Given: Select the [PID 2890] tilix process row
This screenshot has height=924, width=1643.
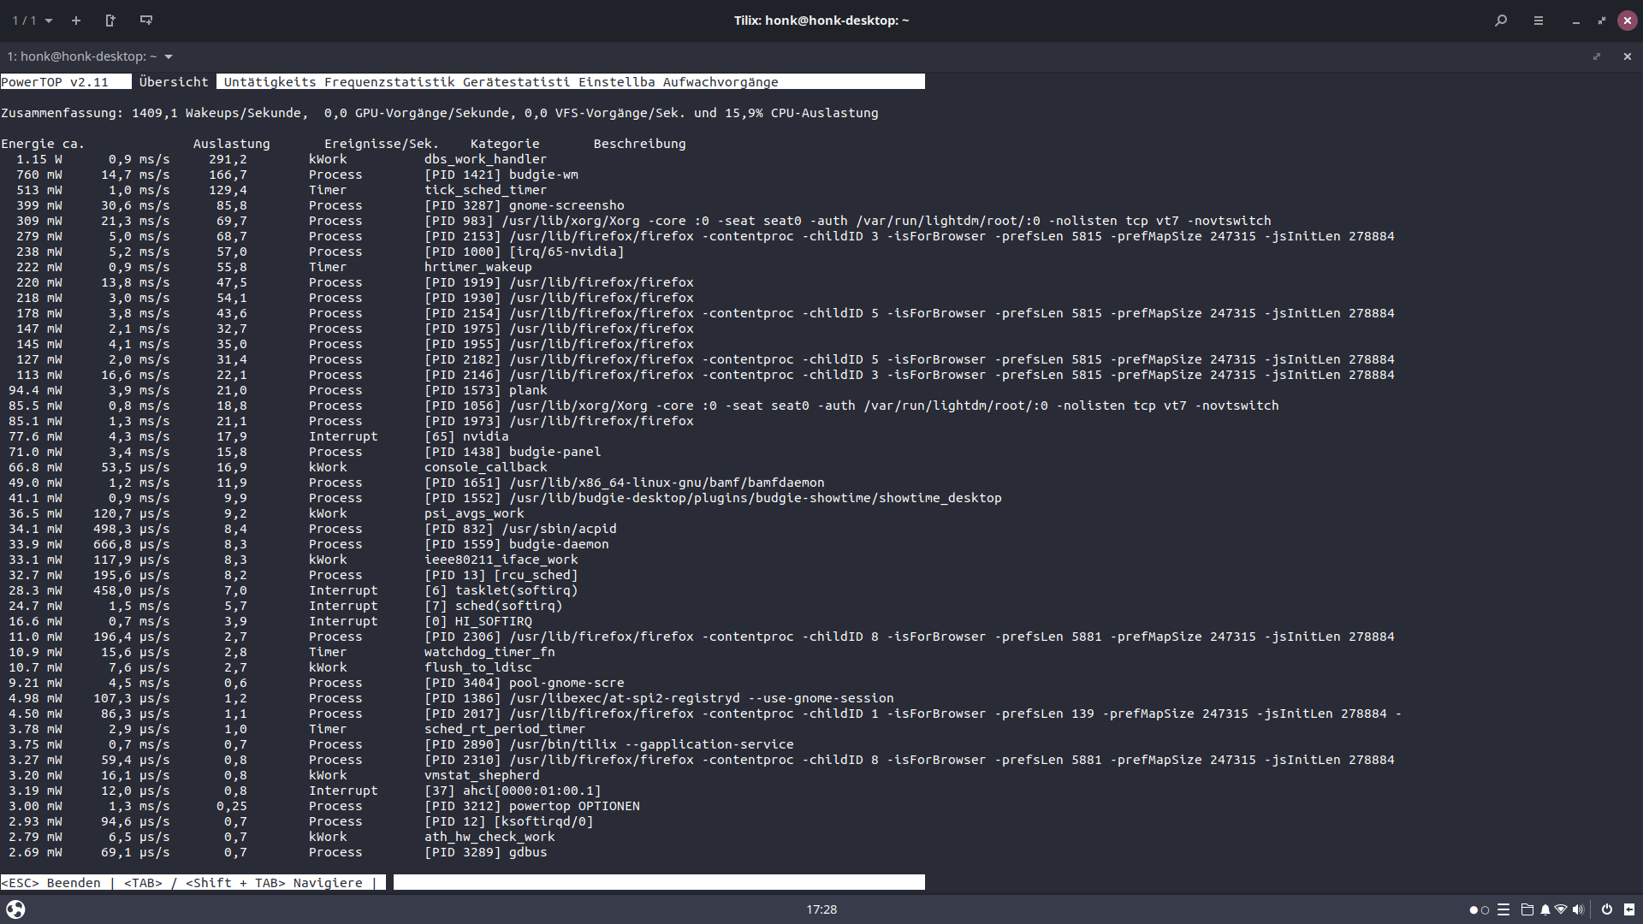Looking at the screenshot, I should (x=398, y=744).
